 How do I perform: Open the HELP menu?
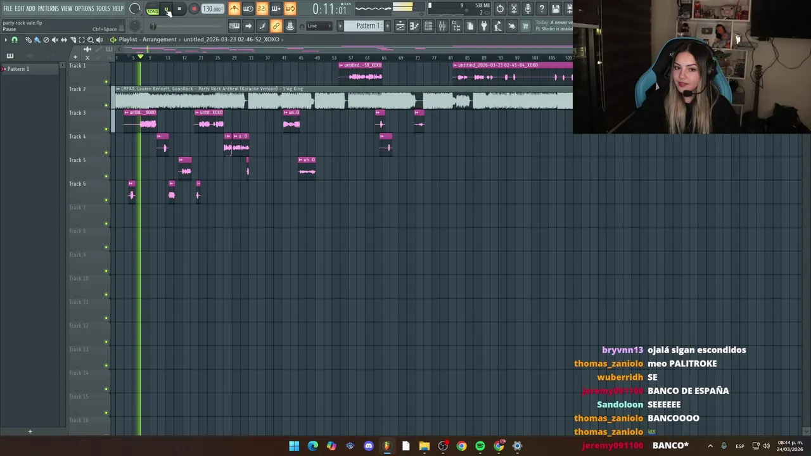[x=118, y=9]
